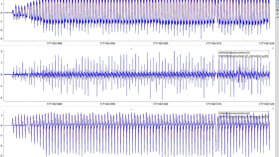
Task: Toggle leg0_bf_estimated_xyz[4] curve visibility in legend
Action: click(x=243, y=56)
